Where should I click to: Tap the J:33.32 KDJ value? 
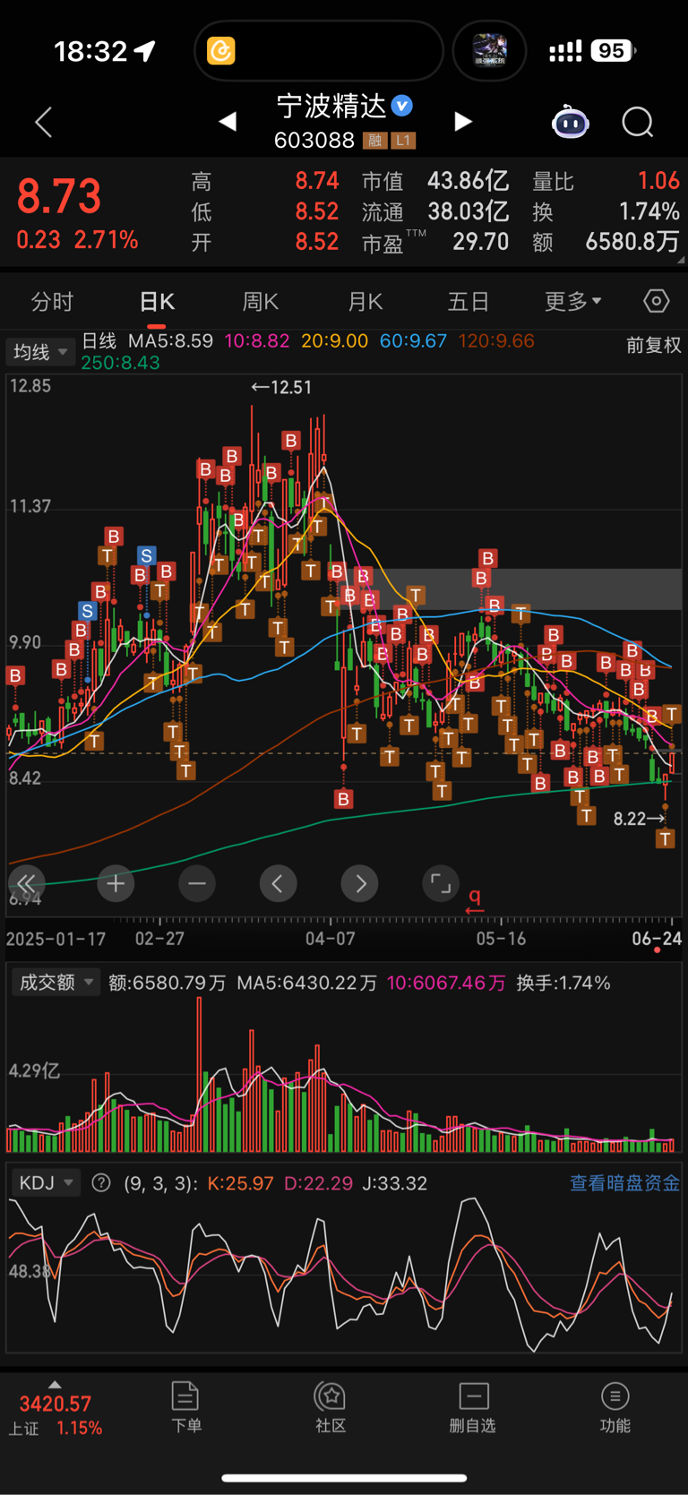click(394, 1182)
